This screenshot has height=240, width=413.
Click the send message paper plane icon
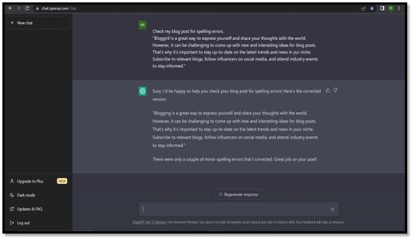332,210
